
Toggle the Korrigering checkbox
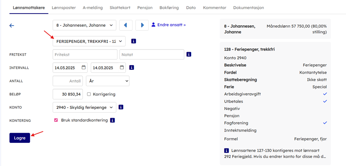pos(89,94)
